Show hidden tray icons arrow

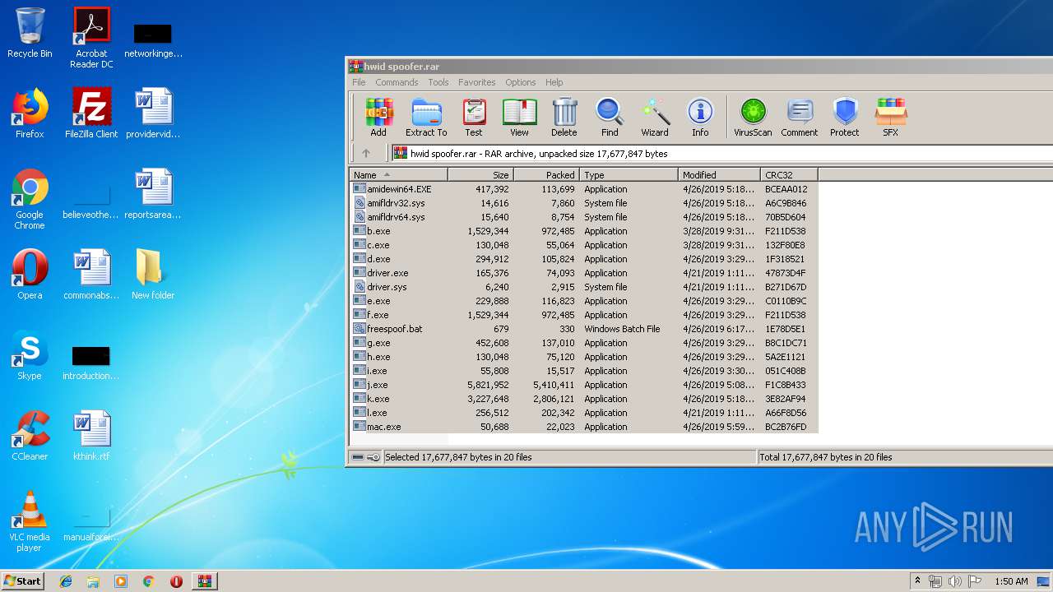(x=918, y=581)
